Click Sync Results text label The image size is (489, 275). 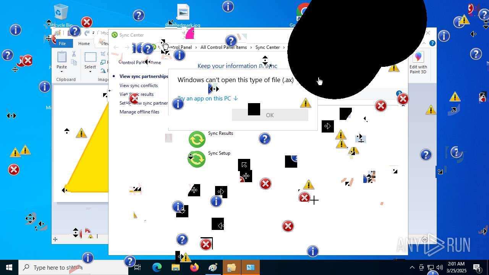tap(220, 133)
